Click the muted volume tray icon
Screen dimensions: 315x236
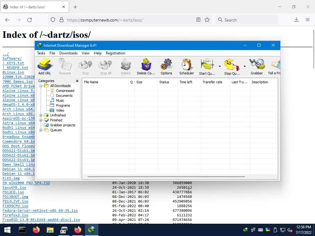click(x=290, y=230)
